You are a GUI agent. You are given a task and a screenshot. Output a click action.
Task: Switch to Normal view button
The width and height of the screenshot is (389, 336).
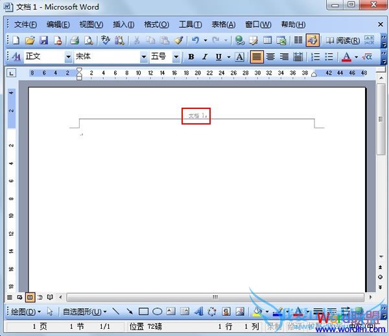10,297
